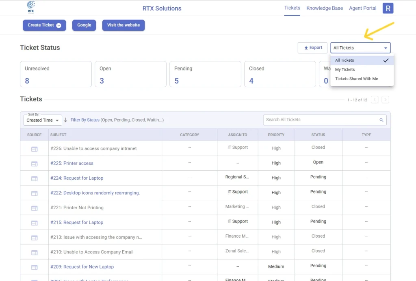
Task: Click source icon for ticket #222
Action: tap(34, 193)
